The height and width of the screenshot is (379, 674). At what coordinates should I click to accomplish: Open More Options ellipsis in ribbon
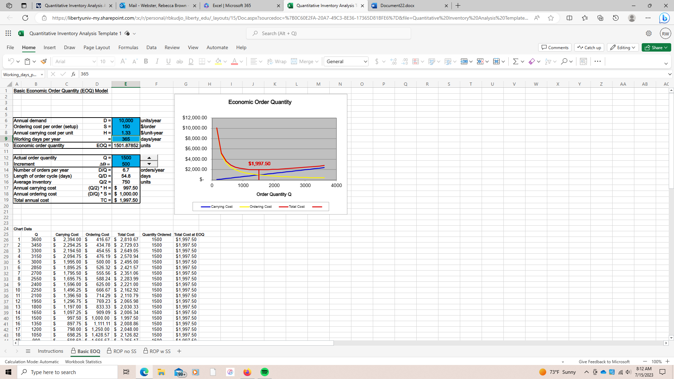pyautogui.click(x=597, y=61)
